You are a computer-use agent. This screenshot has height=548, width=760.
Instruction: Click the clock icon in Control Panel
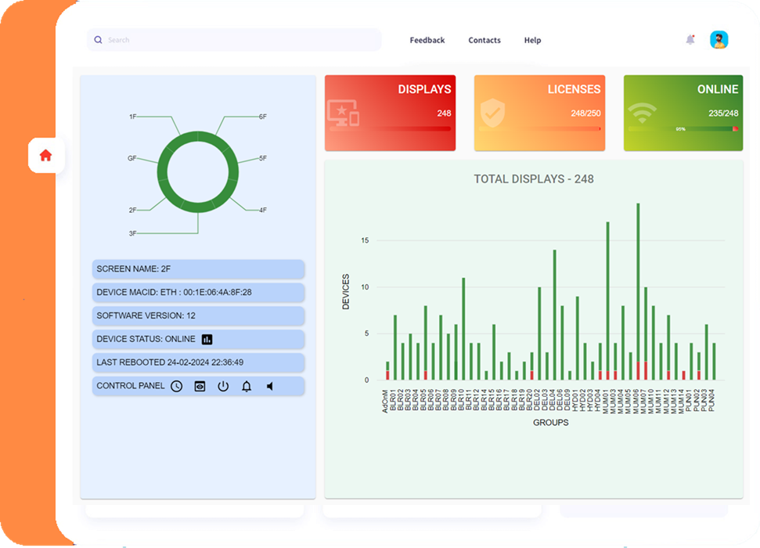click(177, 386)
